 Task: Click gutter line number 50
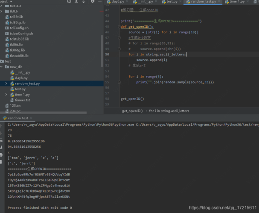coord(107,55)
